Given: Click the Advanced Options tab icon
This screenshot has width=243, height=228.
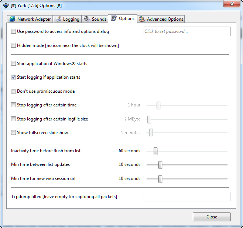Looking at the screenshot, I should click(x=141, y=19).
